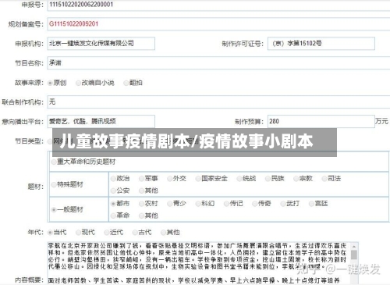The height and width of the screenshot is (285, 390).
Task: Focus the 节目名称 input field
Action: pyautogui.click(x=218, y=63)
